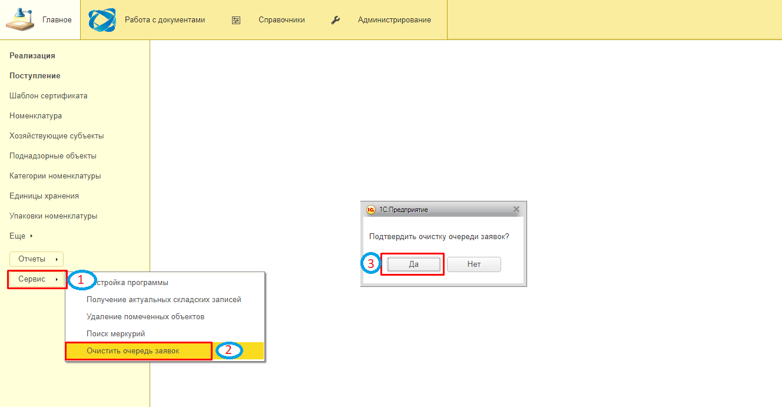This screenshot has width=782, height=407.
Task: Open Получение актуальных складских записей
Action: tap(164, 300)
